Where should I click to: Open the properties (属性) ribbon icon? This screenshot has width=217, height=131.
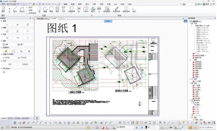[3, 9]
